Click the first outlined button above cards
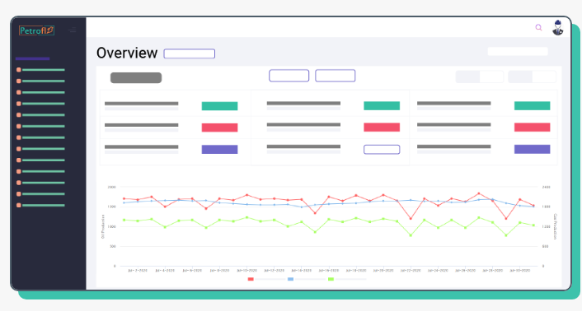Image resolution: width=582 pixels, height=311 pixels. pyautogui.click(x=289, y=76)
